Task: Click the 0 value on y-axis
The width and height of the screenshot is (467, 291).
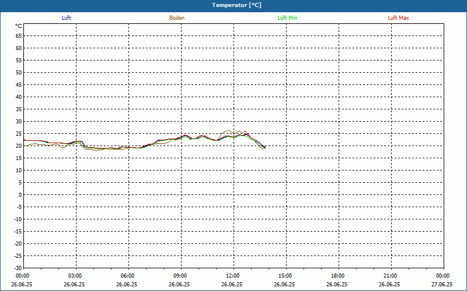Action: coord(20,195)
